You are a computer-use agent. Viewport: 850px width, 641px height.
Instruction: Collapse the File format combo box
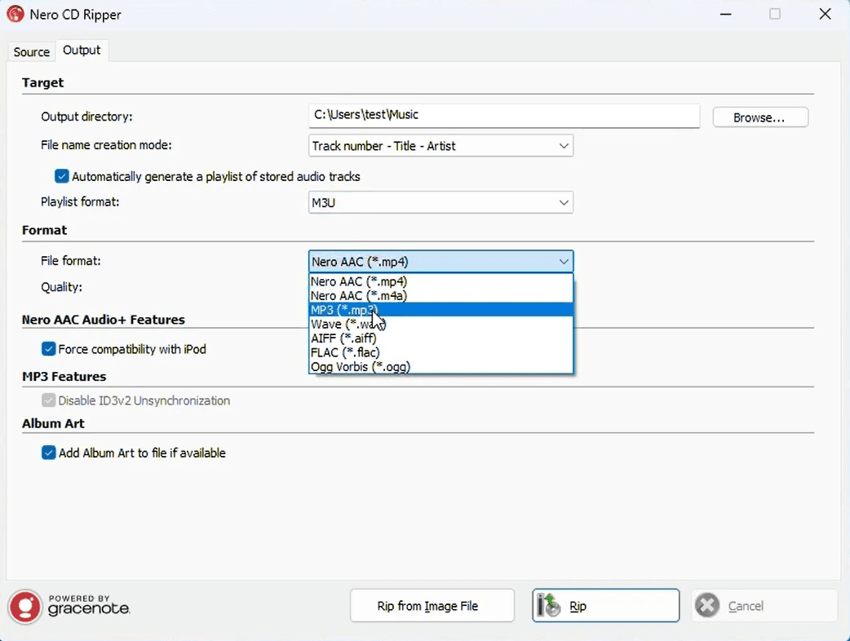440,262
